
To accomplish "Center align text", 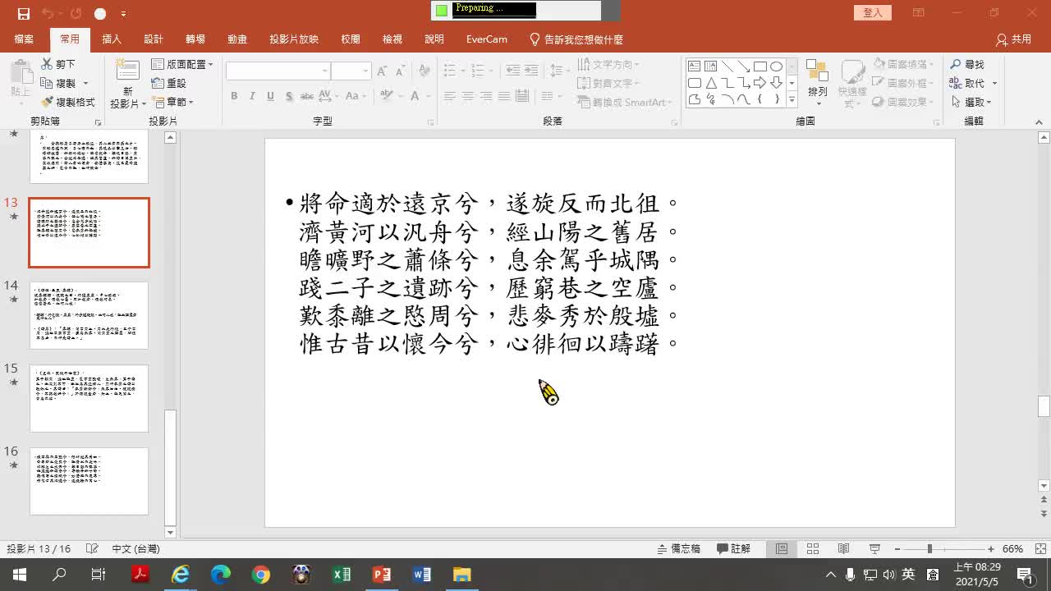I will pos(468,96).
